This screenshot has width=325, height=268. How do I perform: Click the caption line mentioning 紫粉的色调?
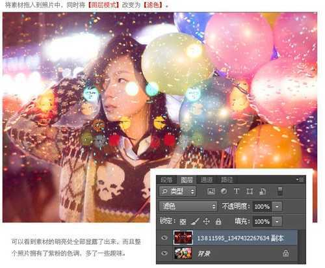[68, 253]
